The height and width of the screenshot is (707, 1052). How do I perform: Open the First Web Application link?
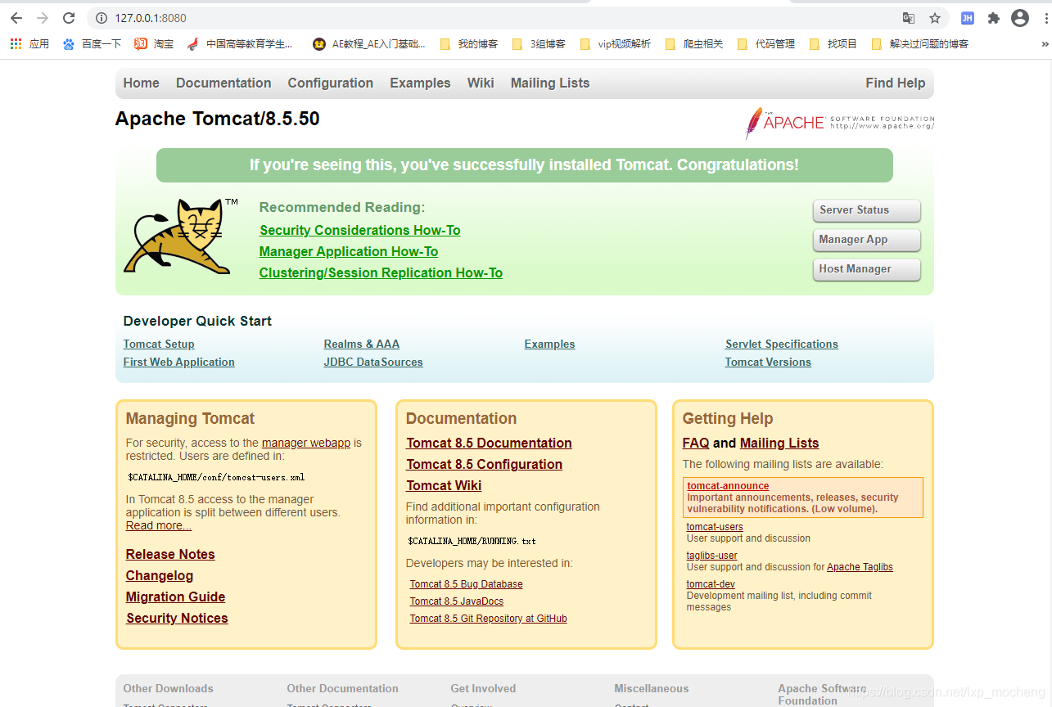178,363
